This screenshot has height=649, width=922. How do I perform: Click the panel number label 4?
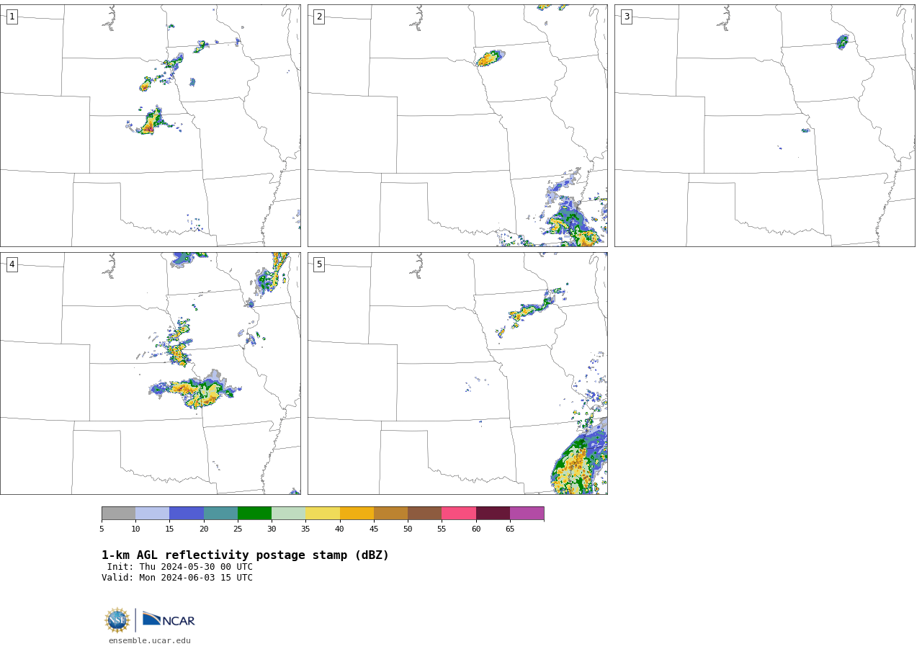click(12, 264)
